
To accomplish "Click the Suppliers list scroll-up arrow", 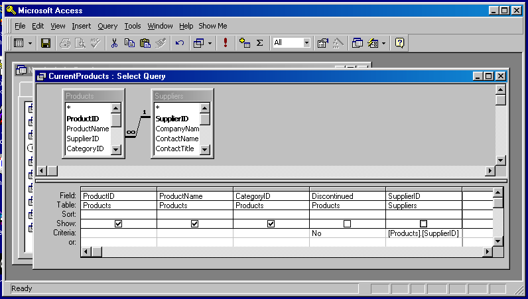I will 205,108.
